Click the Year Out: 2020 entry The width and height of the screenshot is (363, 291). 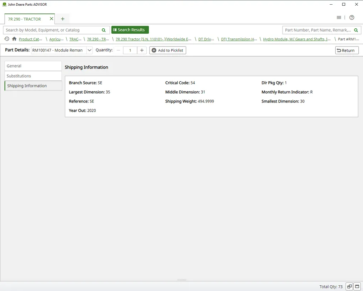point(82,110)
